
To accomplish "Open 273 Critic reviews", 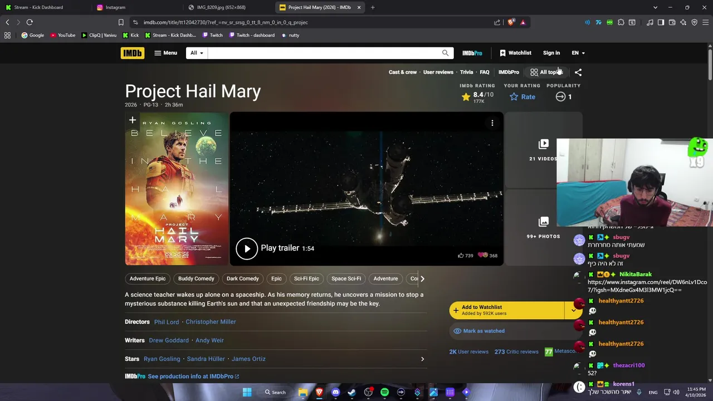I will (516, 352).
